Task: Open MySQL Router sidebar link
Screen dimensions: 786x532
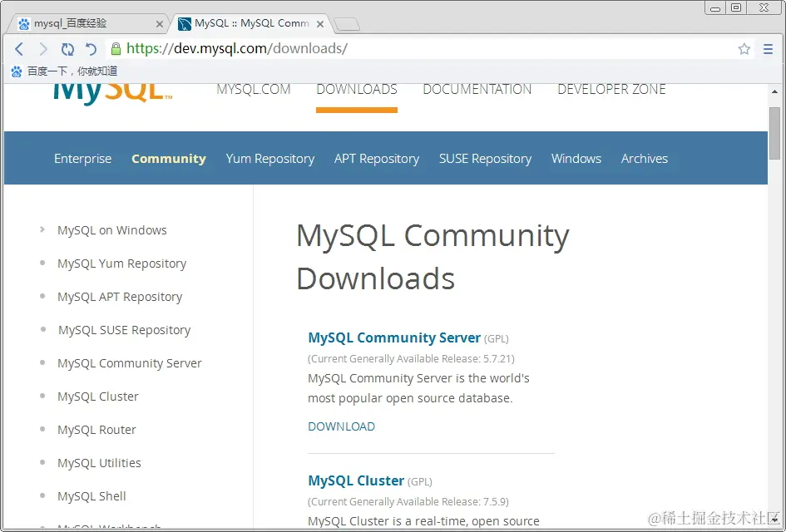Action: pos(96,430)
